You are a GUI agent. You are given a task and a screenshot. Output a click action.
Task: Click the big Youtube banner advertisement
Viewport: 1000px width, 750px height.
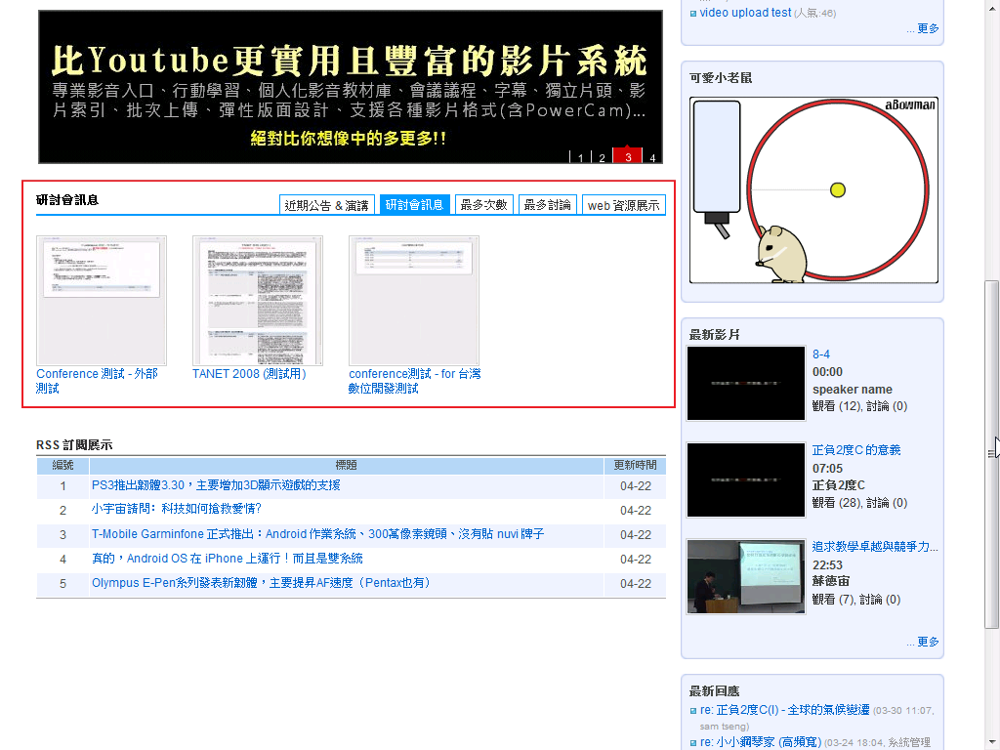coord(350,88)
